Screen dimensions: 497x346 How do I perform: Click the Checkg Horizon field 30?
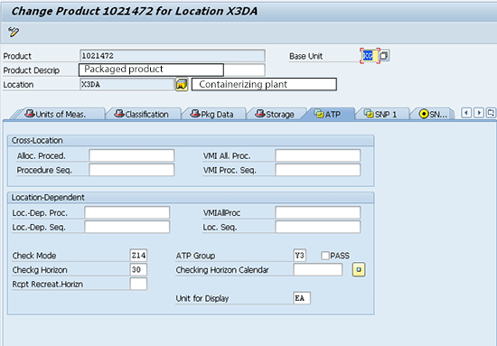click(138, 269)
